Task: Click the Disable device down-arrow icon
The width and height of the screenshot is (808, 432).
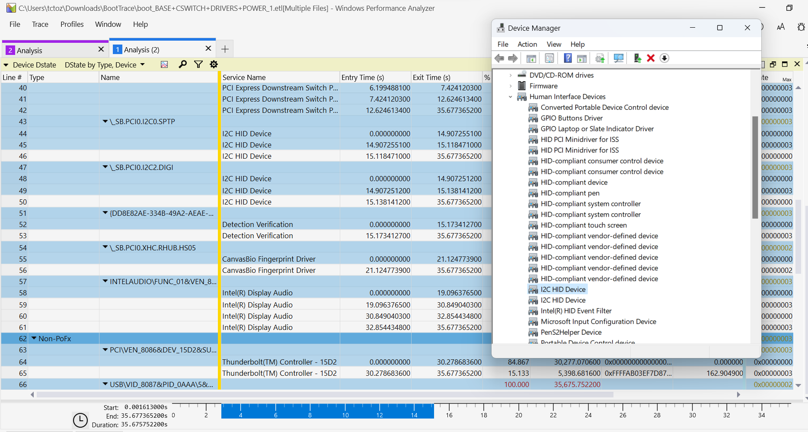Action: pyautogui.click(x=664, y=58)
